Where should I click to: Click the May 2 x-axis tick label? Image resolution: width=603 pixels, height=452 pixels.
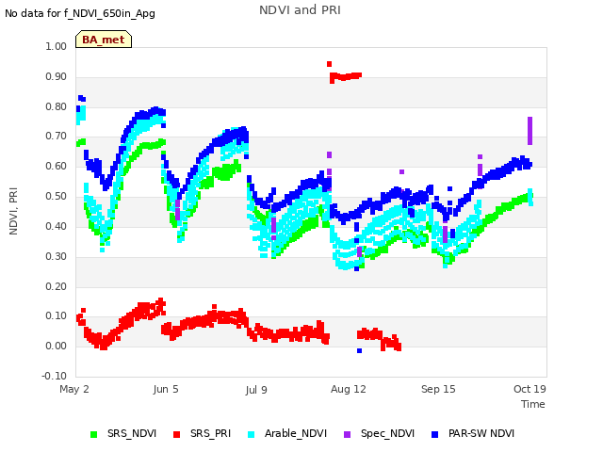74,389
